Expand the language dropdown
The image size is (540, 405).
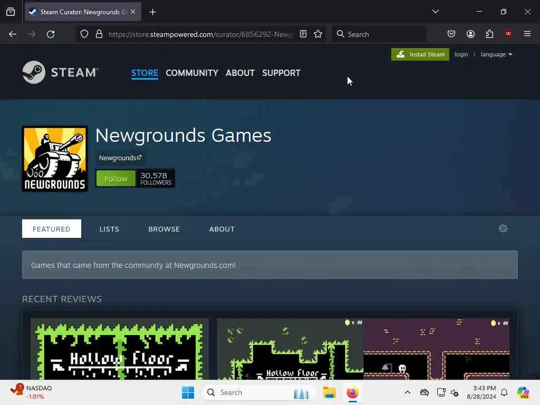tap(496, 54)
